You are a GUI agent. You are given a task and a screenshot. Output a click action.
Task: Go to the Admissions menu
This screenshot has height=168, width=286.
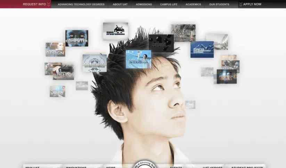coord(144,4)
